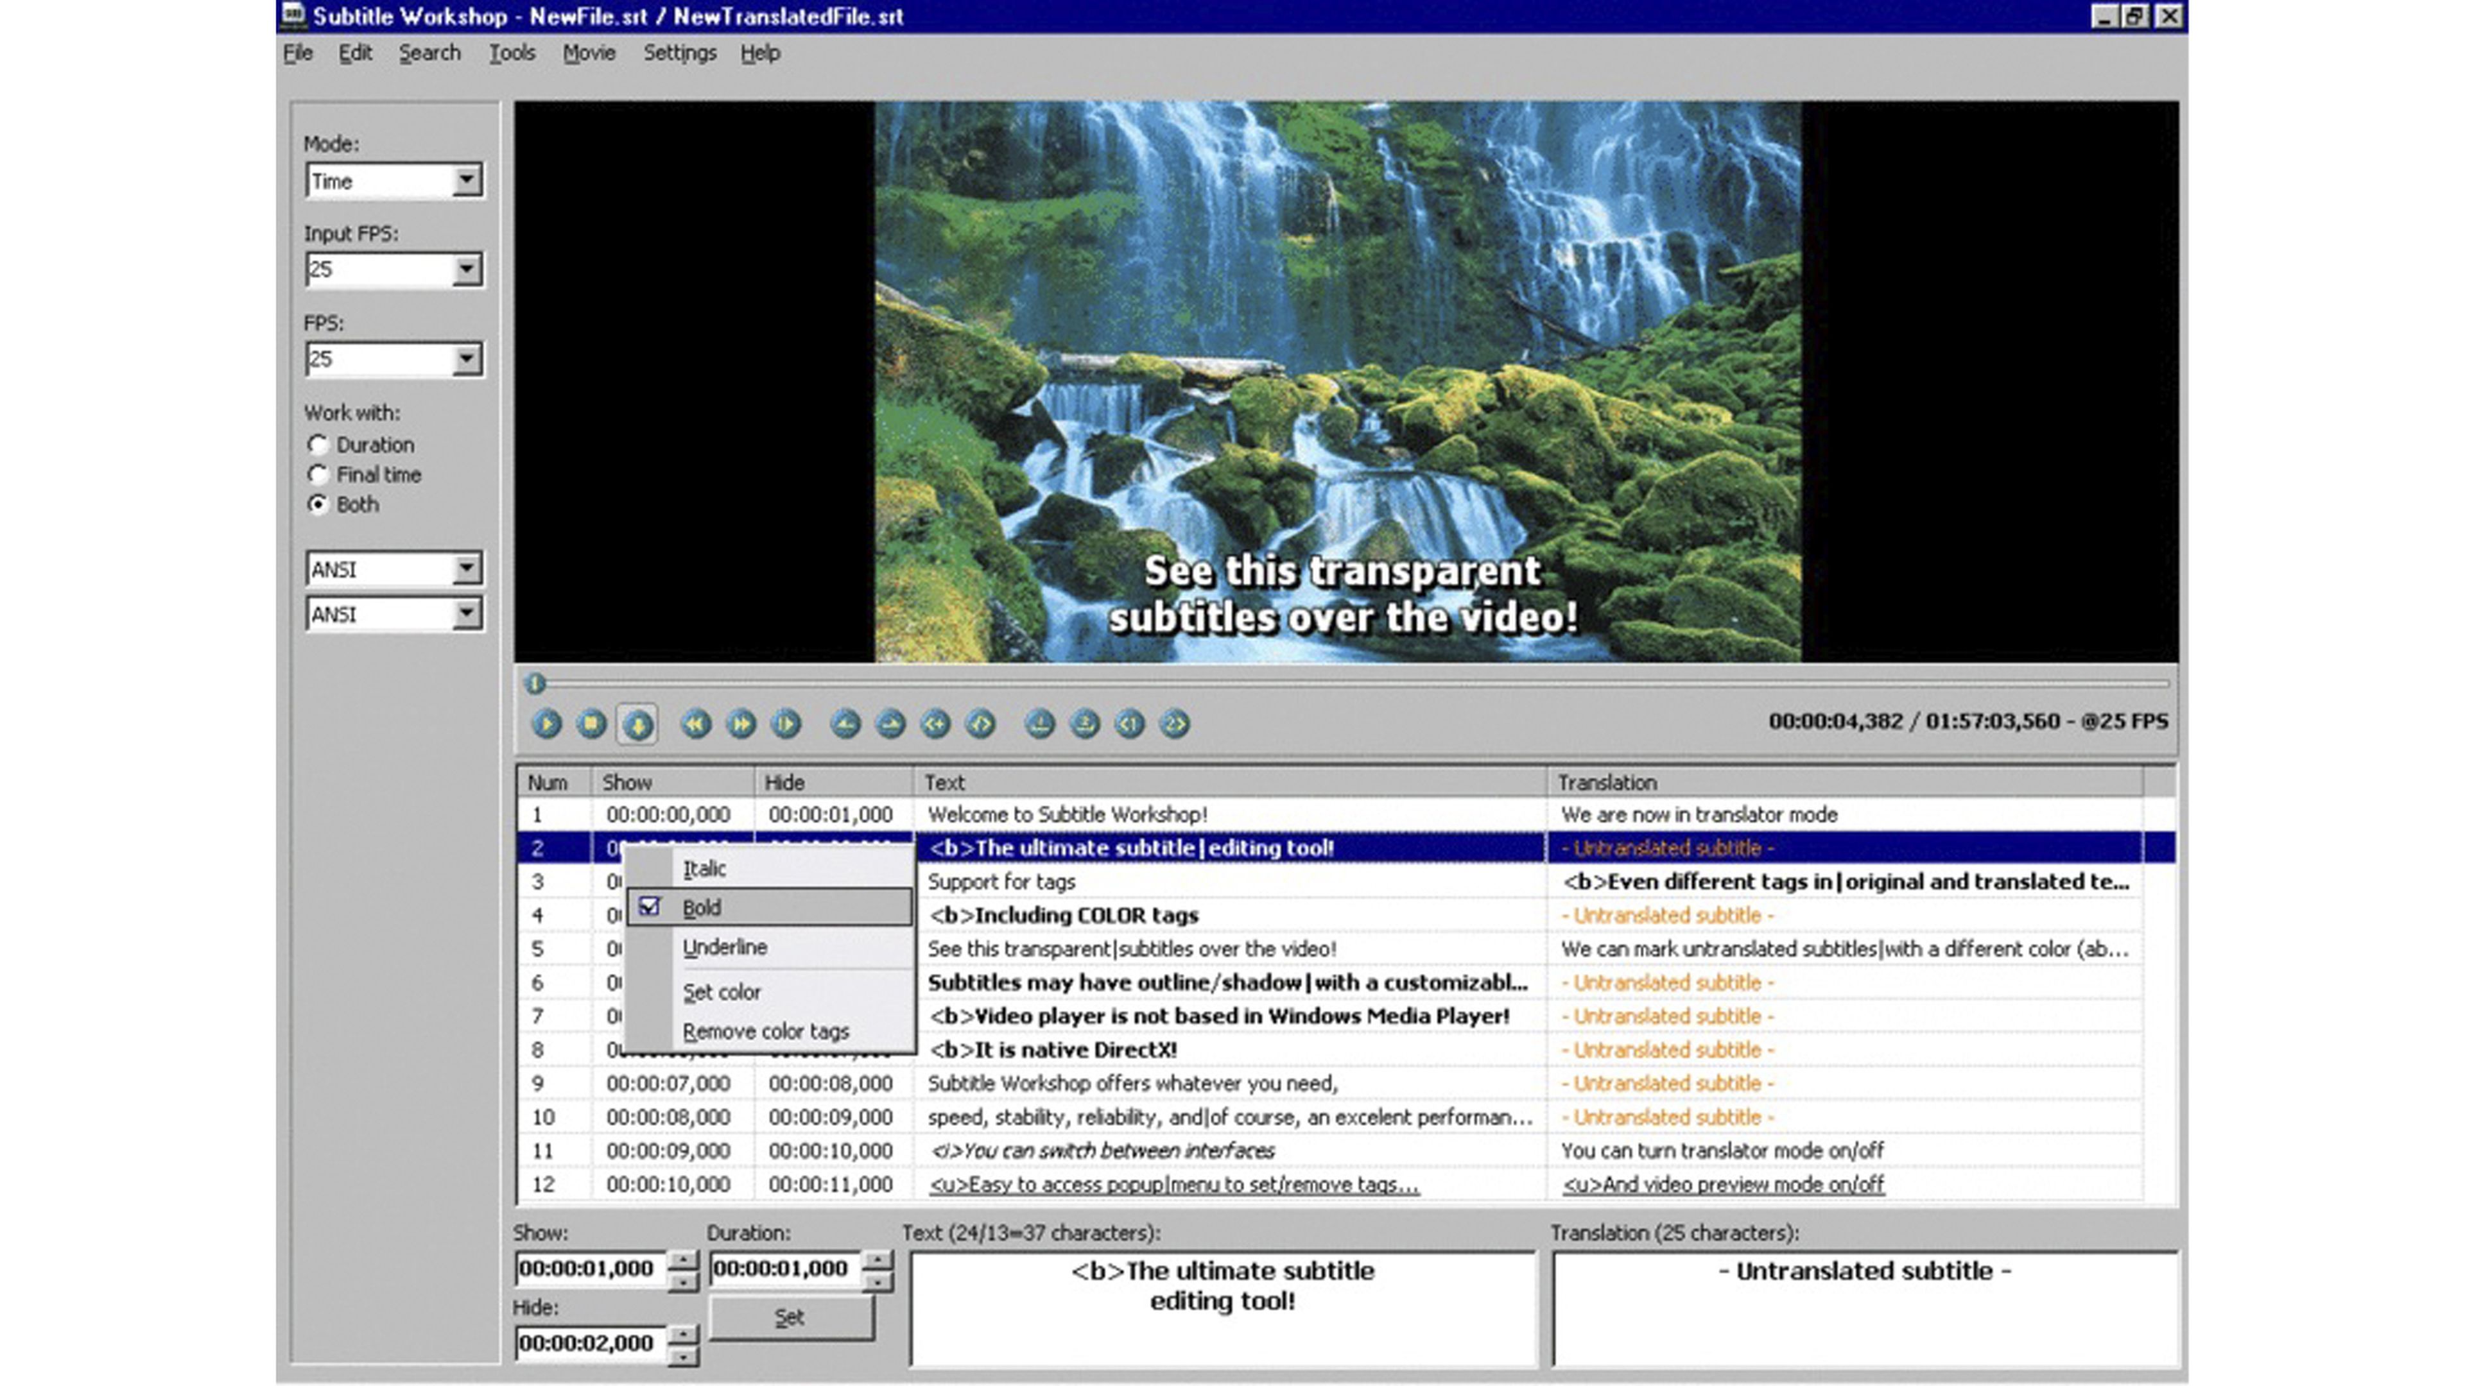Screen dimensions: 2465x1386
Task: Click the '<1' round icon
Action: coord(1129,724)
